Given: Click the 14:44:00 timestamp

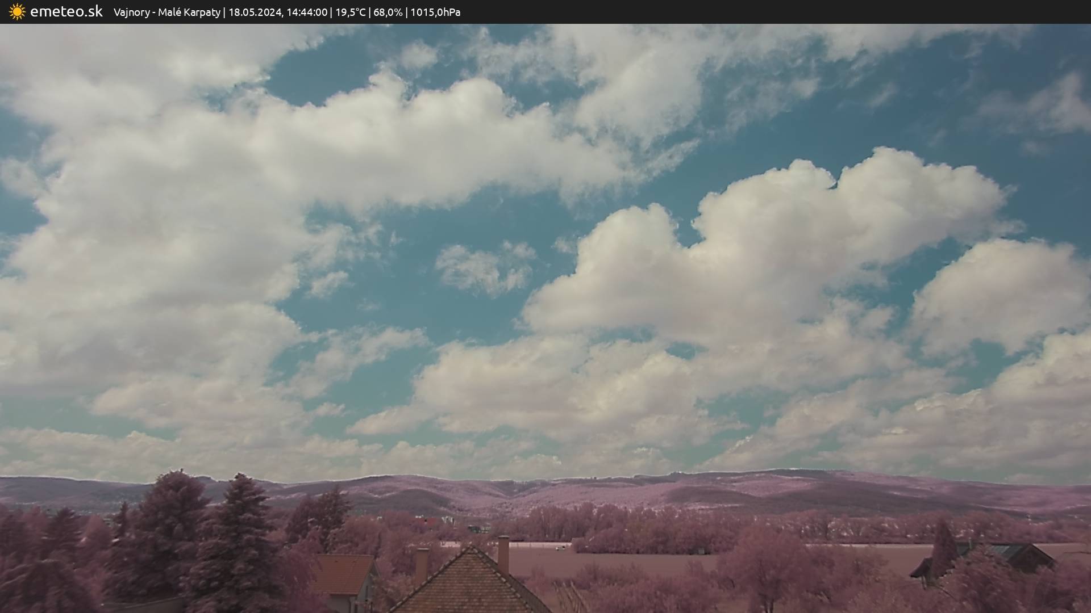Looking at the screenshot, I should pos(307,12).
